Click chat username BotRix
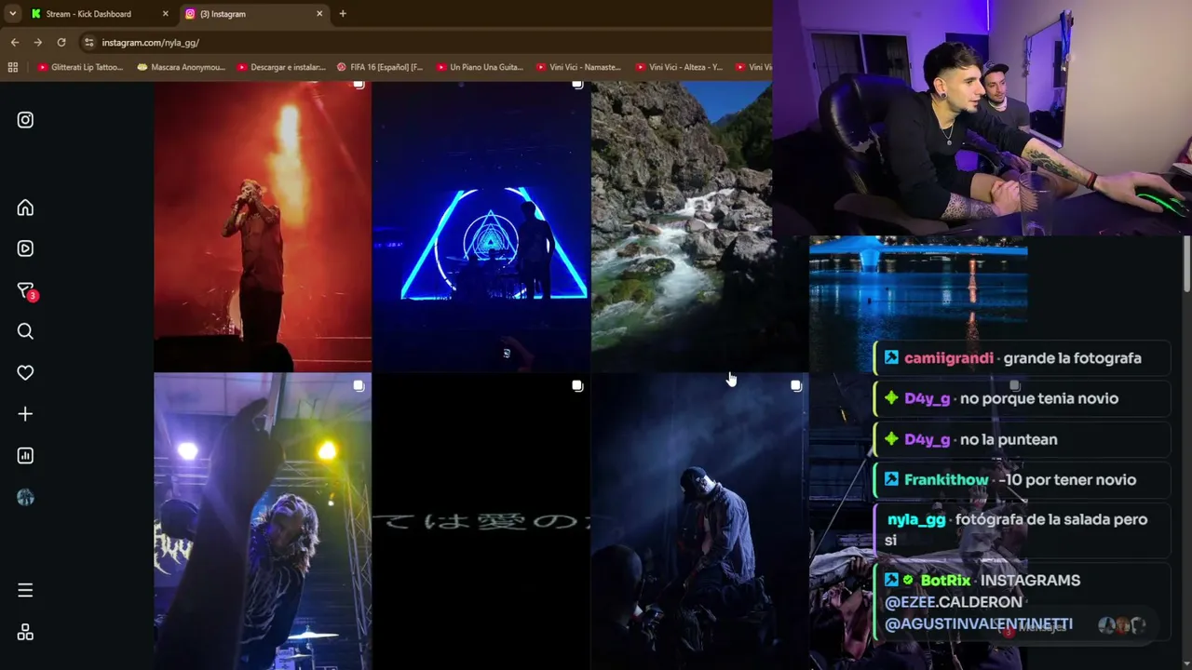 [945, 581]
